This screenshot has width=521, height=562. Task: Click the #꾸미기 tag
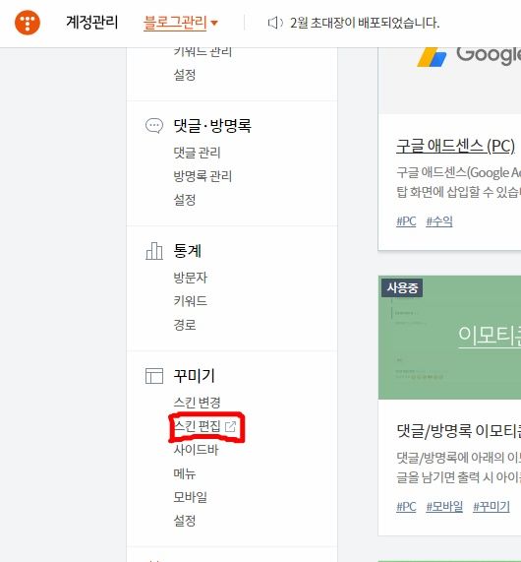click(x=492, y=507)
